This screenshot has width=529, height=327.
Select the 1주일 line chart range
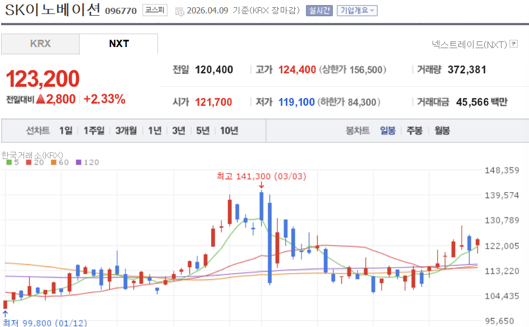94,130
